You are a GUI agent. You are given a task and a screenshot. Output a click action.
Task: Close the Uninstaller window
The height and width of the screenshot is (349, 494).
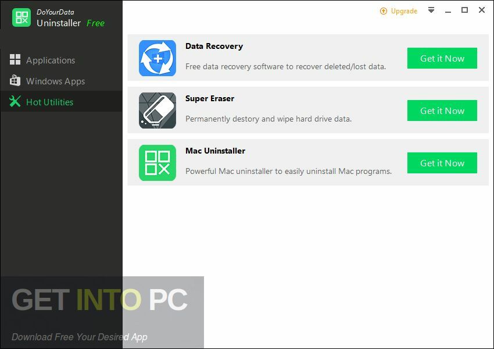(x=482, y=10)
